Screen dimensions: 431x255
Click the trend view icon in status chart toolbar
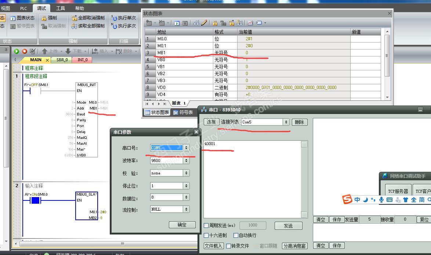[250, 23]
